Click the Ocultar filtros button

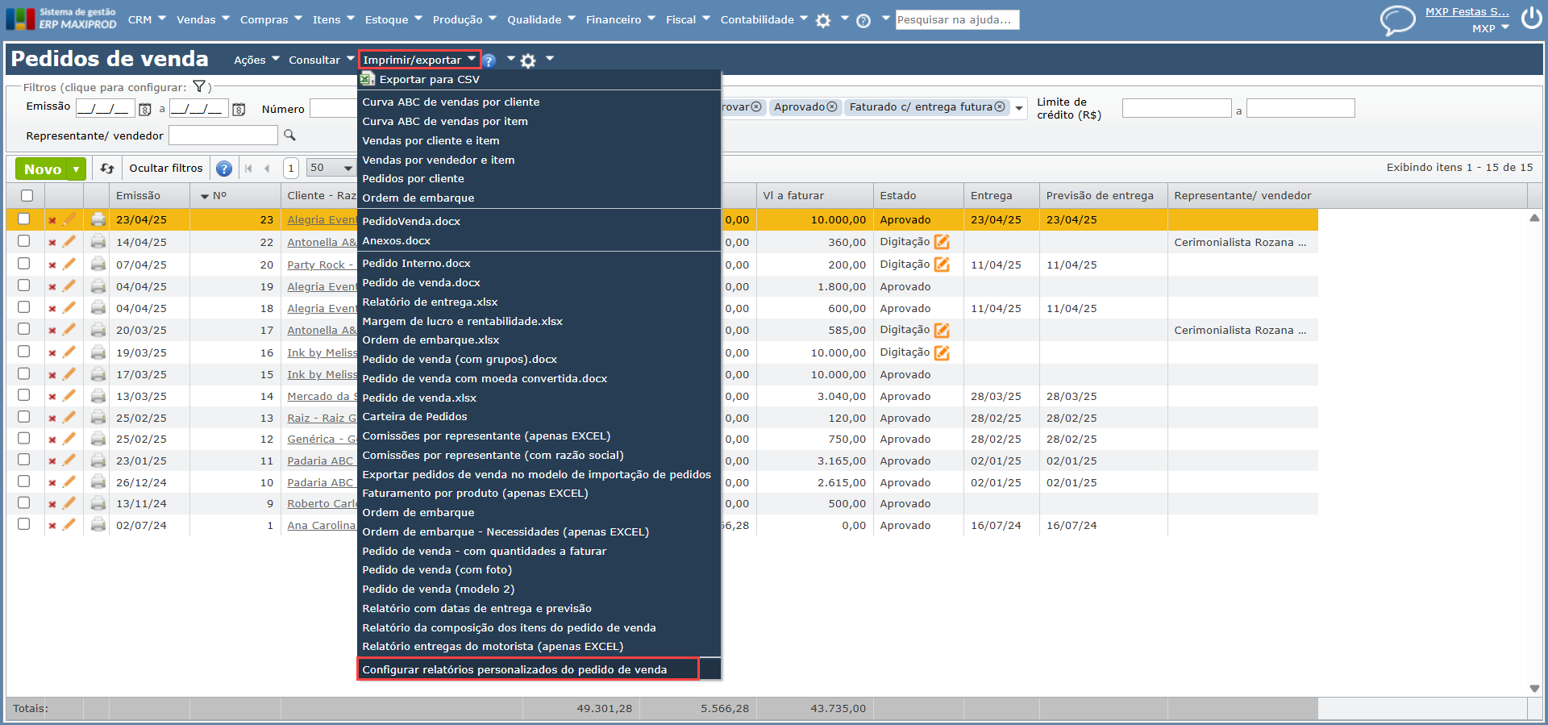pos(166,168)
